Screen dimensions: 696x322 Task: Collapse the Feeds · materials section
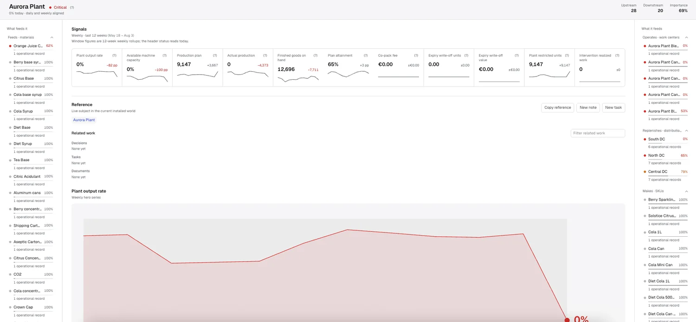point(52,38)
